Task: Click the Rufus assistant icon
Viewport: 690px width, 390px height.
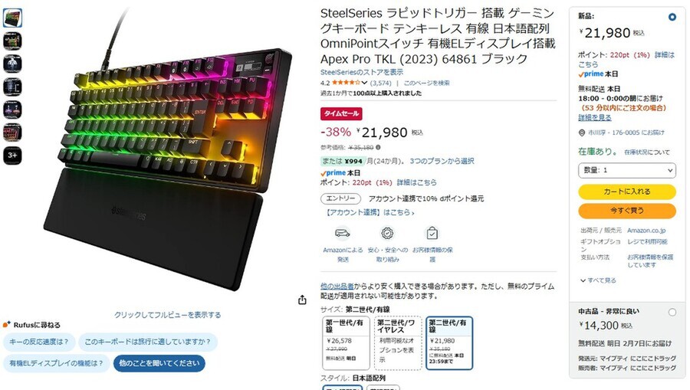Action: (x=7, y=325)
